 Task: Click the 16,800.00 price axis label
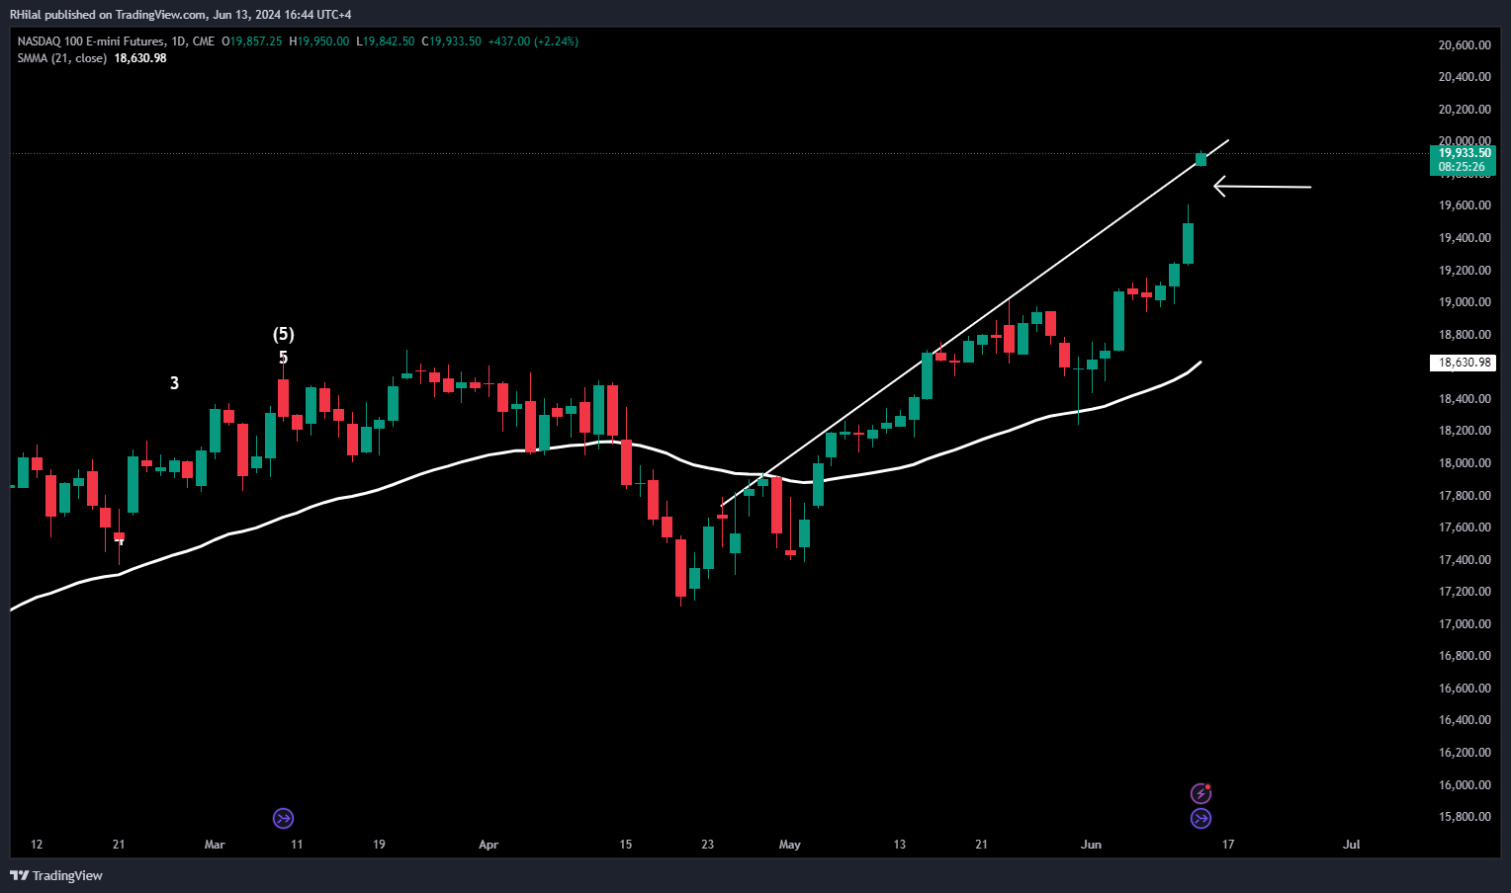tap(1465, 656)
